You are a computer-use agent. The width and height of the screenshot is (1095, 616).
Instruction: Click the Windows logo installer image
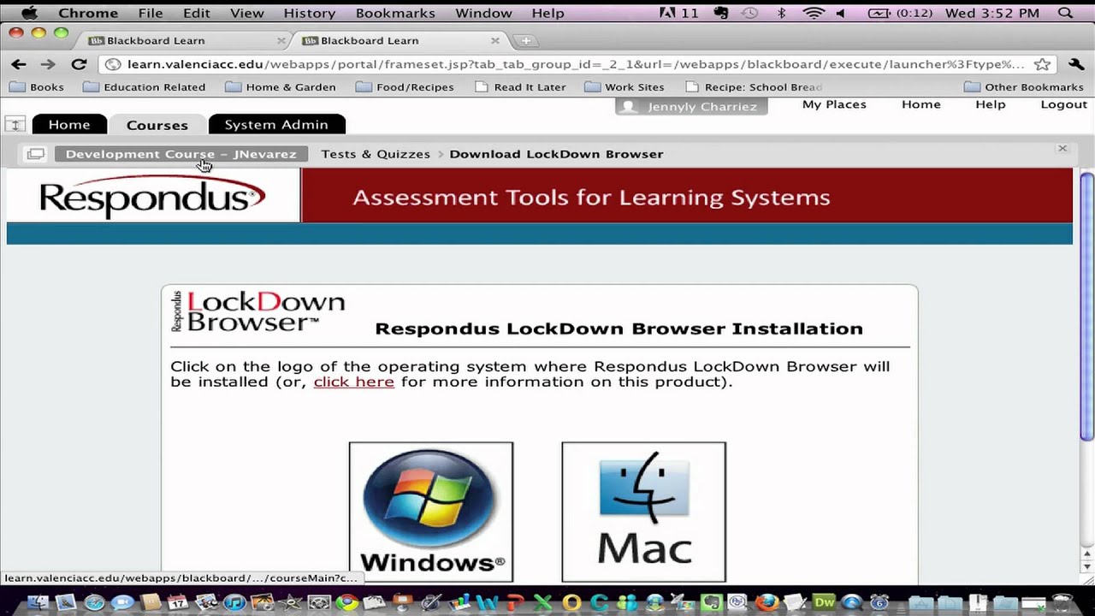(x=431, y=512)
